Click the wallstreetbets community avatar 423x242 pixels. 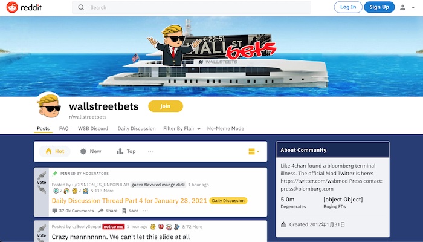[x=48, y=105]
